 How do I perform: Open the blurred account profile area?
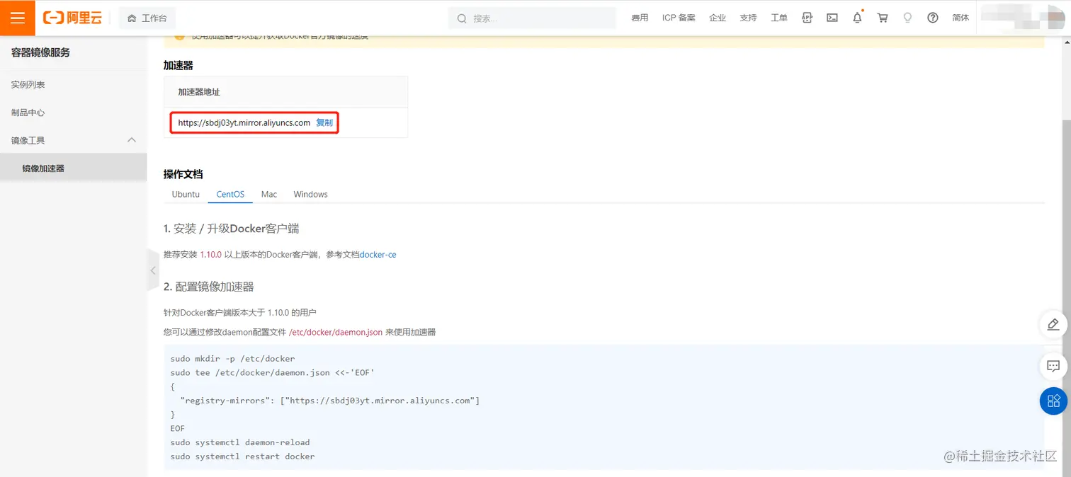pyautogui.click(x=1024, y=18)
